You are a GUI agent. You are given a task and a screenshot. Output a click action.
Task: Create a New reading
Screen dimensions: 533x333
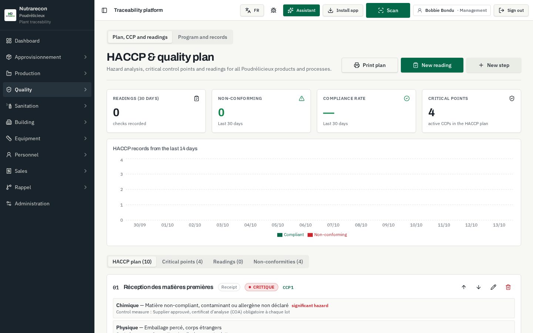[432, 65]
